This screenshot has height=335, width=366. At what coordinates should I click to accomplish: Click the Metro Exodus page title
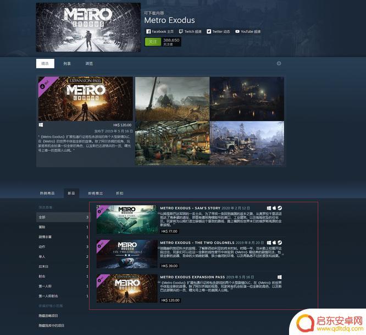click(169, 20)
